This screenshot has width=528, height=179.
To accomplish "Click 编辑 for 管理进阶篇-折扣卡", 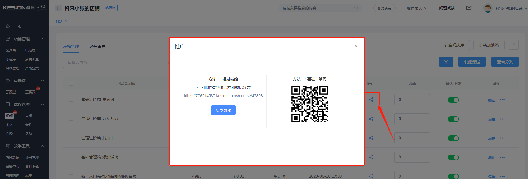I will click(492, 138).
